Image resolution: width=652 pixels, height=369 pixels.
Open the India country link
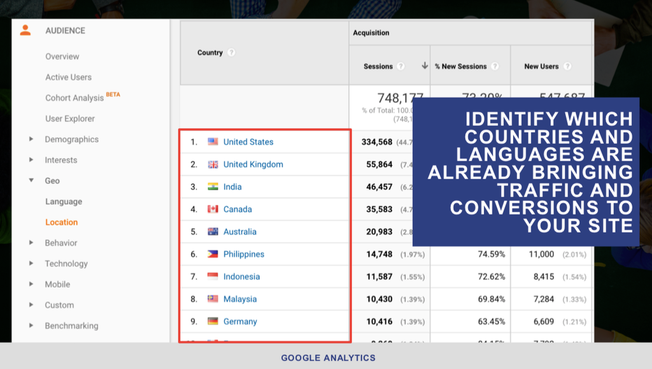point(232,187)
